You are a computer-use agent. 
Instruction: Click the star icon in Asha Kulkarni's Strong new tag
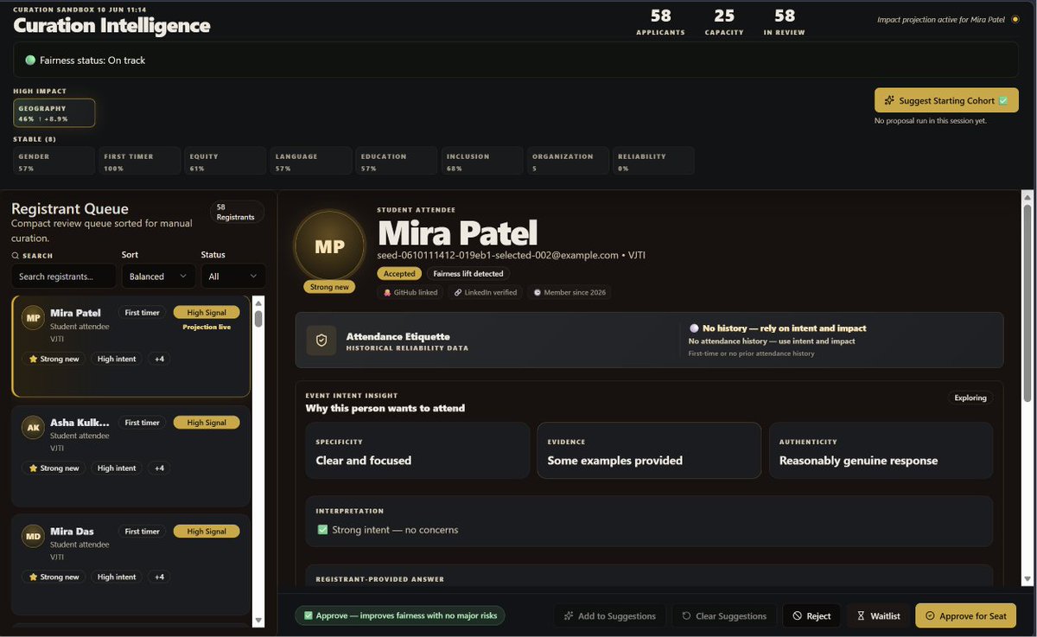[33, 468]
